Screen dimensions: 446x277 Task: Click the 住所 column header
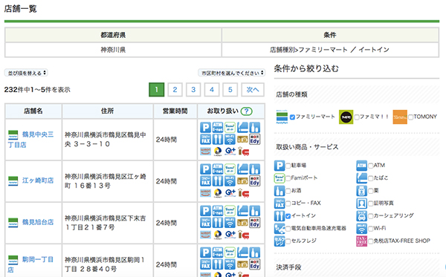[108, 111]
